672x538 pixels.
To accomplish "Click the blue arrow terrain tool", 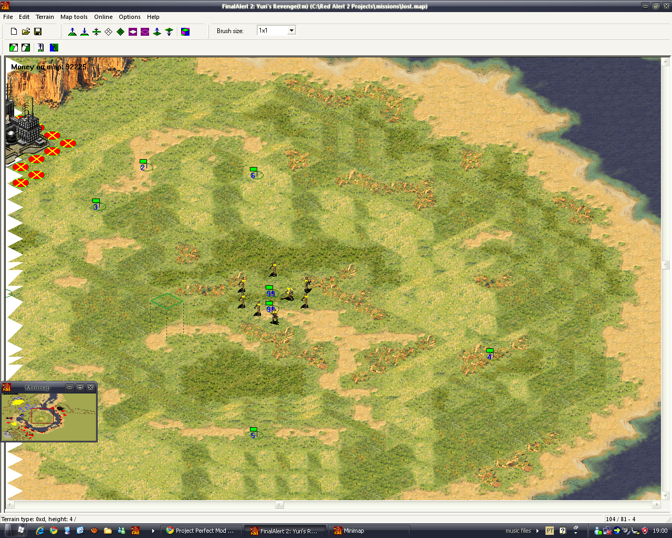I will (x=41, y=48).
